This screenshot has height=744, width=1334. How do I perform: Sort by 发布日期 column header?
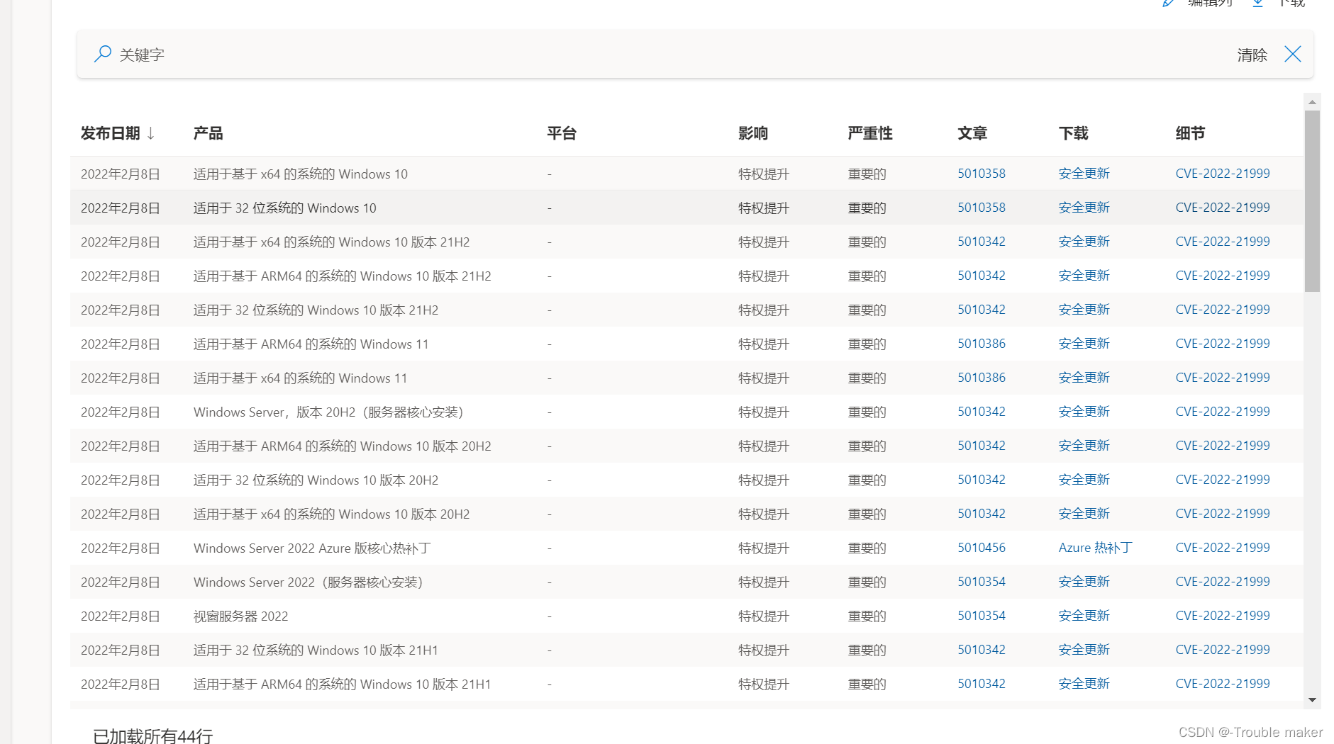(x=111, y=133)
